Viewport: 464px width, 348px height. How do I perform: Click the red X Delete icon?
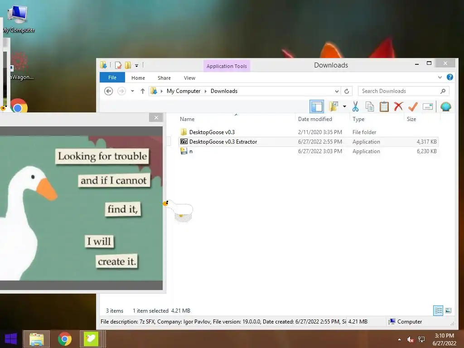tap(398, 106)
